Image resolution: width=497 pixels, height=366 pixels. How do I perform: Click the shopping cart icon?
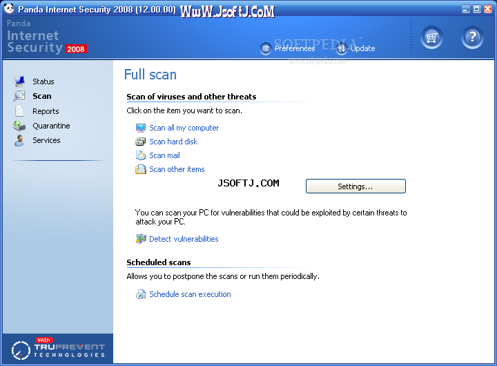coord(431,37)
